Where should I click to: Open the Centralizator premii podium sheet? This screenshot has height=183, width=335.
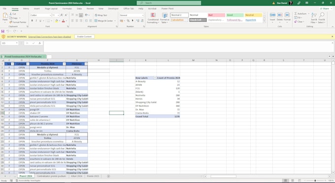tap(51, 176)
